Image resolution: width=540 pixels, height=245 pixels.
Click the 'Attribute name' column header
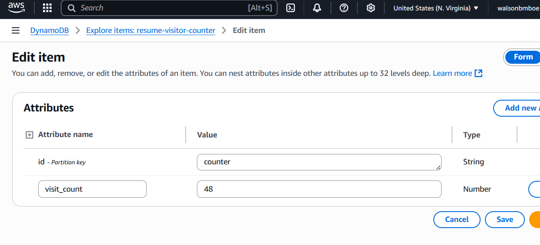click(x=65, y=134)
